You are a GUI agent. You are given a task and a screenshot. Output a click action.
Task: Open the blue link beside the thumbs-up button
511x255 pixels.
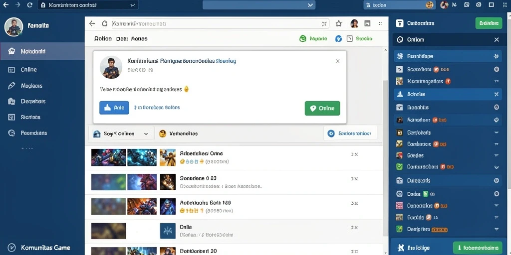[x=157, y=108]
